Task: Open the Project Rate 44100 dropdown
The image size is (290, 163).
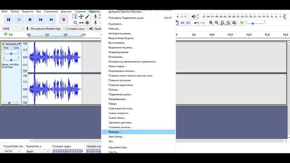Action: pos(12,151)
